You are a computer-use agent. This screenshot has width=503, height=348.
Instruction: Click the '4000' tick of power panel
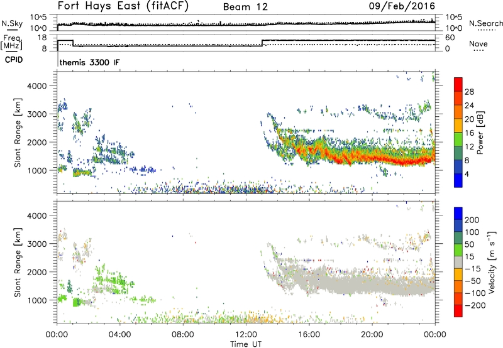coord(36,86)
